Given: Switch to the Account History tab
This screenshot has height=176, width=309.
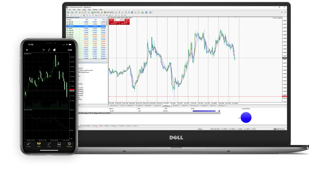Looking at the screenshot, I should (86, 126).
